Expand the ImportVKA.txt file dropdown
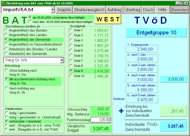 (53, 10)
